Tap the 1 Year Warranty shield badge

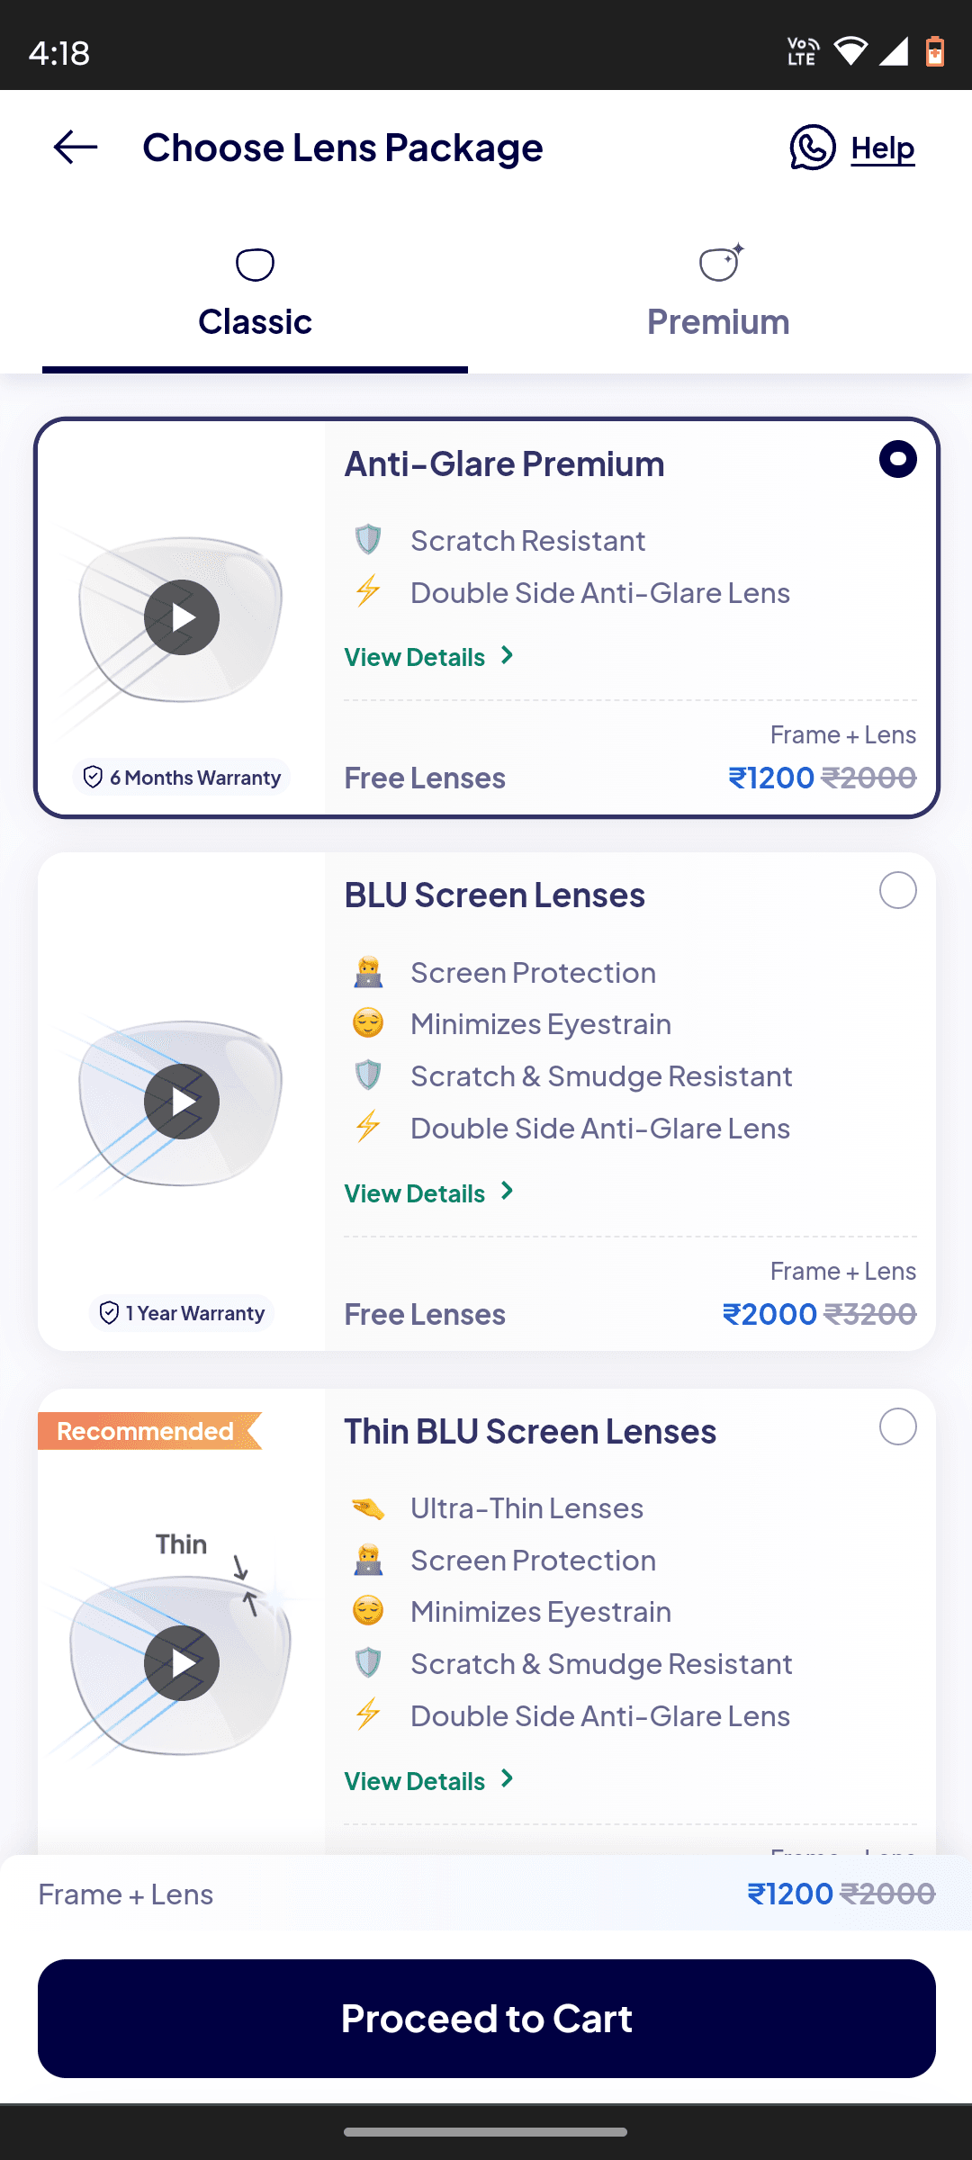109,1313
